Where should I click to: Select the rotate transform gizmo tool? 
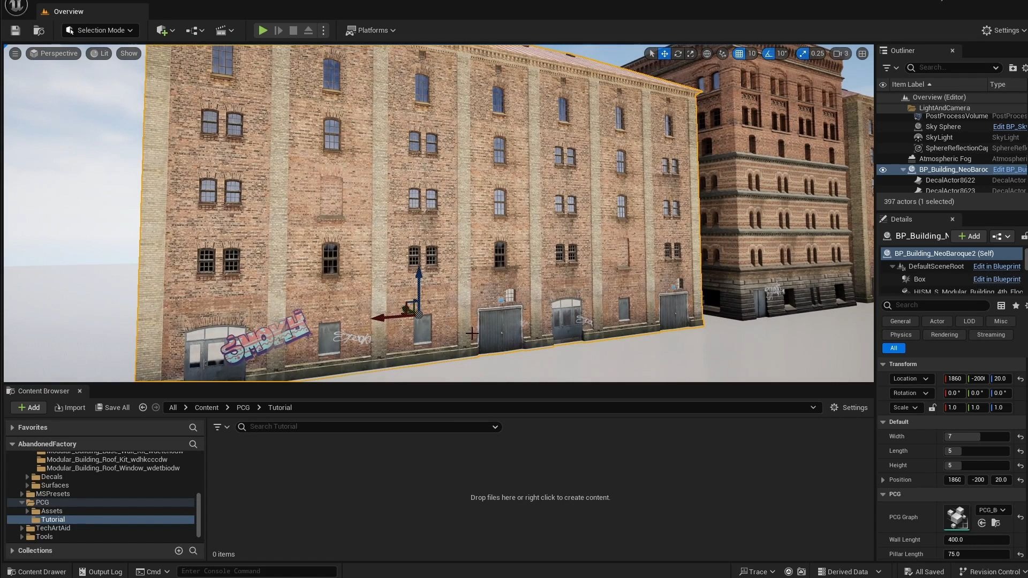678,54
